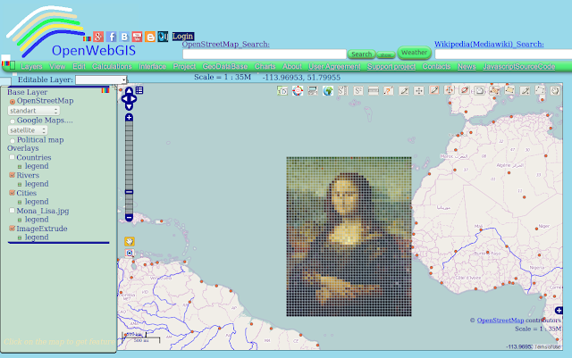Viewport: 572px width, 358px height.
Task: Open the OpenStreetMap 'standart' style dropdown
Action: pos(34,111)
